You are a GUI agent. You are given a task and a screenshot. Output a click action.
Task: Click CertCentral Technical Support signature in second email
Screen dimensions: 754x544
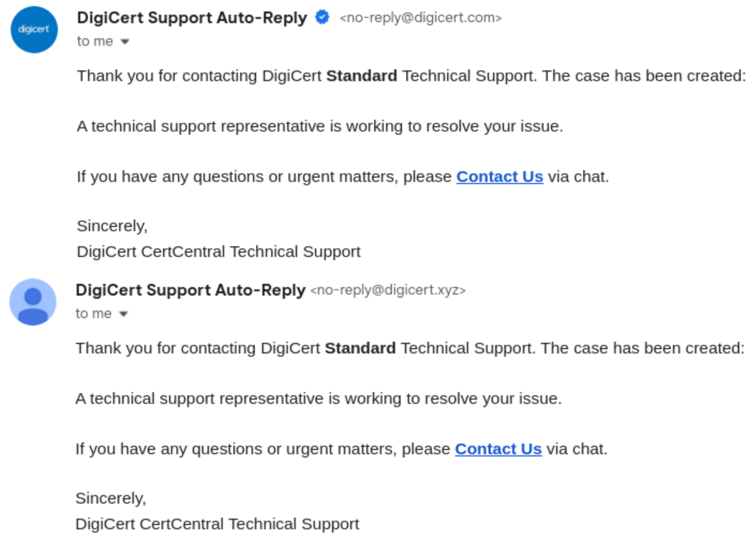(x=217, y=524)
